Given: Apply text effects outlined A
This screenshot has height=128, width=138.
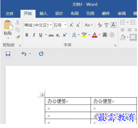Looking at the screenshot, I should click(x=74, y=35).
